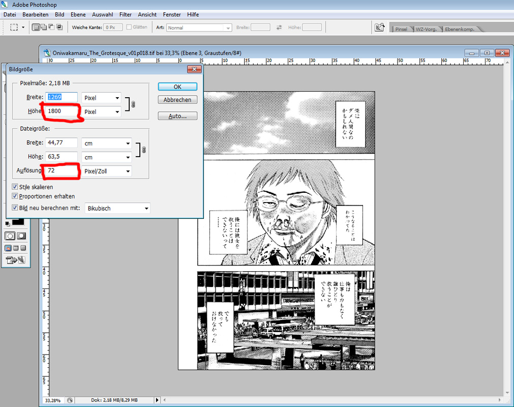Choose Subtract from selection mode icon
The width and height of the screenshot is (514, 407).
pos(51,27)
